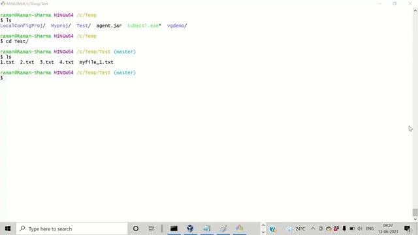Open the Windows Start menu
The image size is (418, 235).
[8, 228]
